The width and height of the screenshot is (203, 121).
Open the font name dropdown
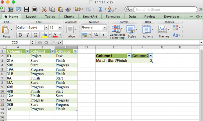pyautogui.click(x=46, y=28)
